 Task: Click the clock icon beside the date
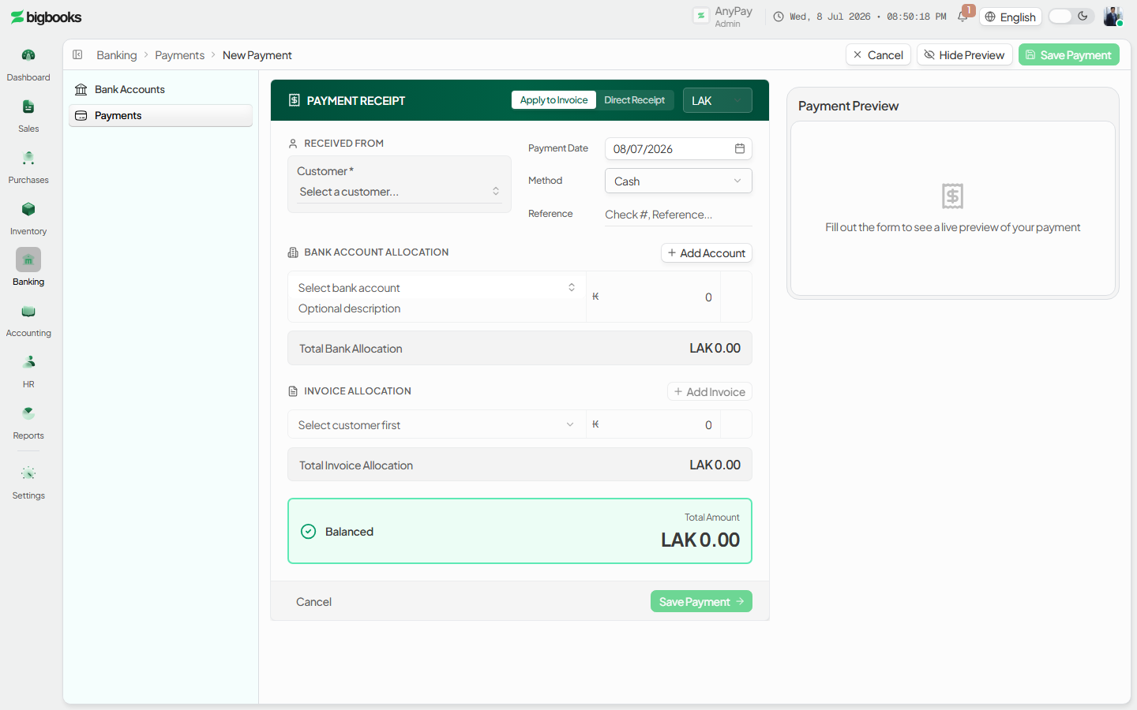779,17
